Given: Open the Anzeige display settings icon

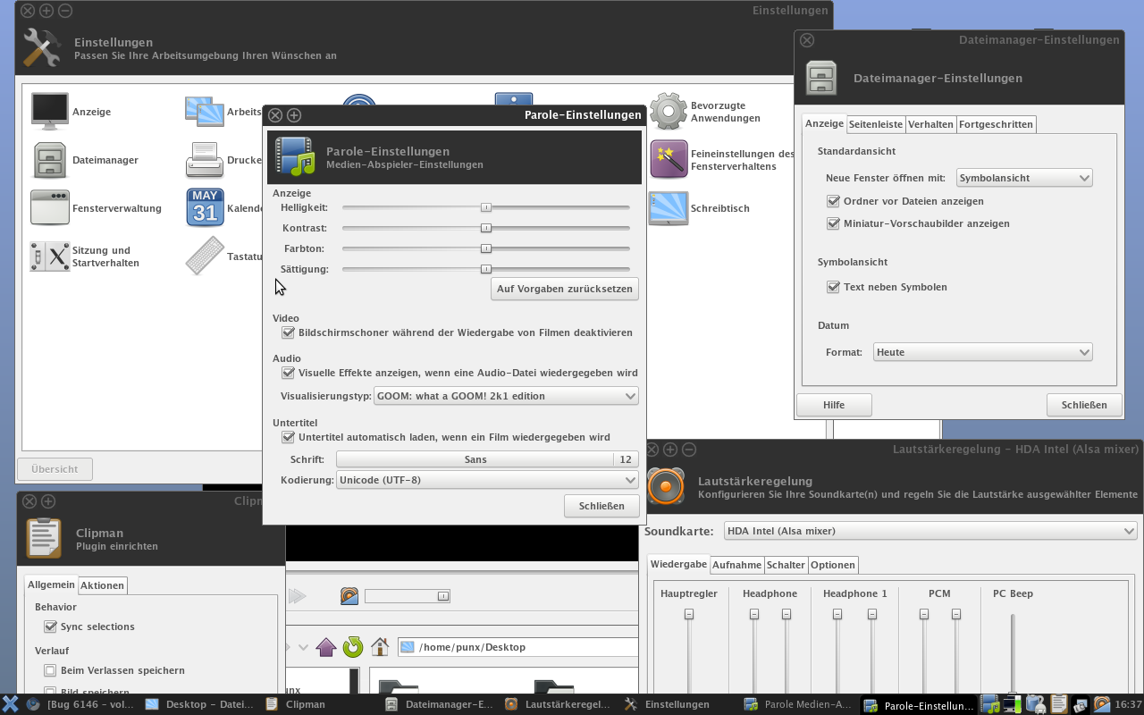Looking at the screenshot, I should [x=50, y=112].
